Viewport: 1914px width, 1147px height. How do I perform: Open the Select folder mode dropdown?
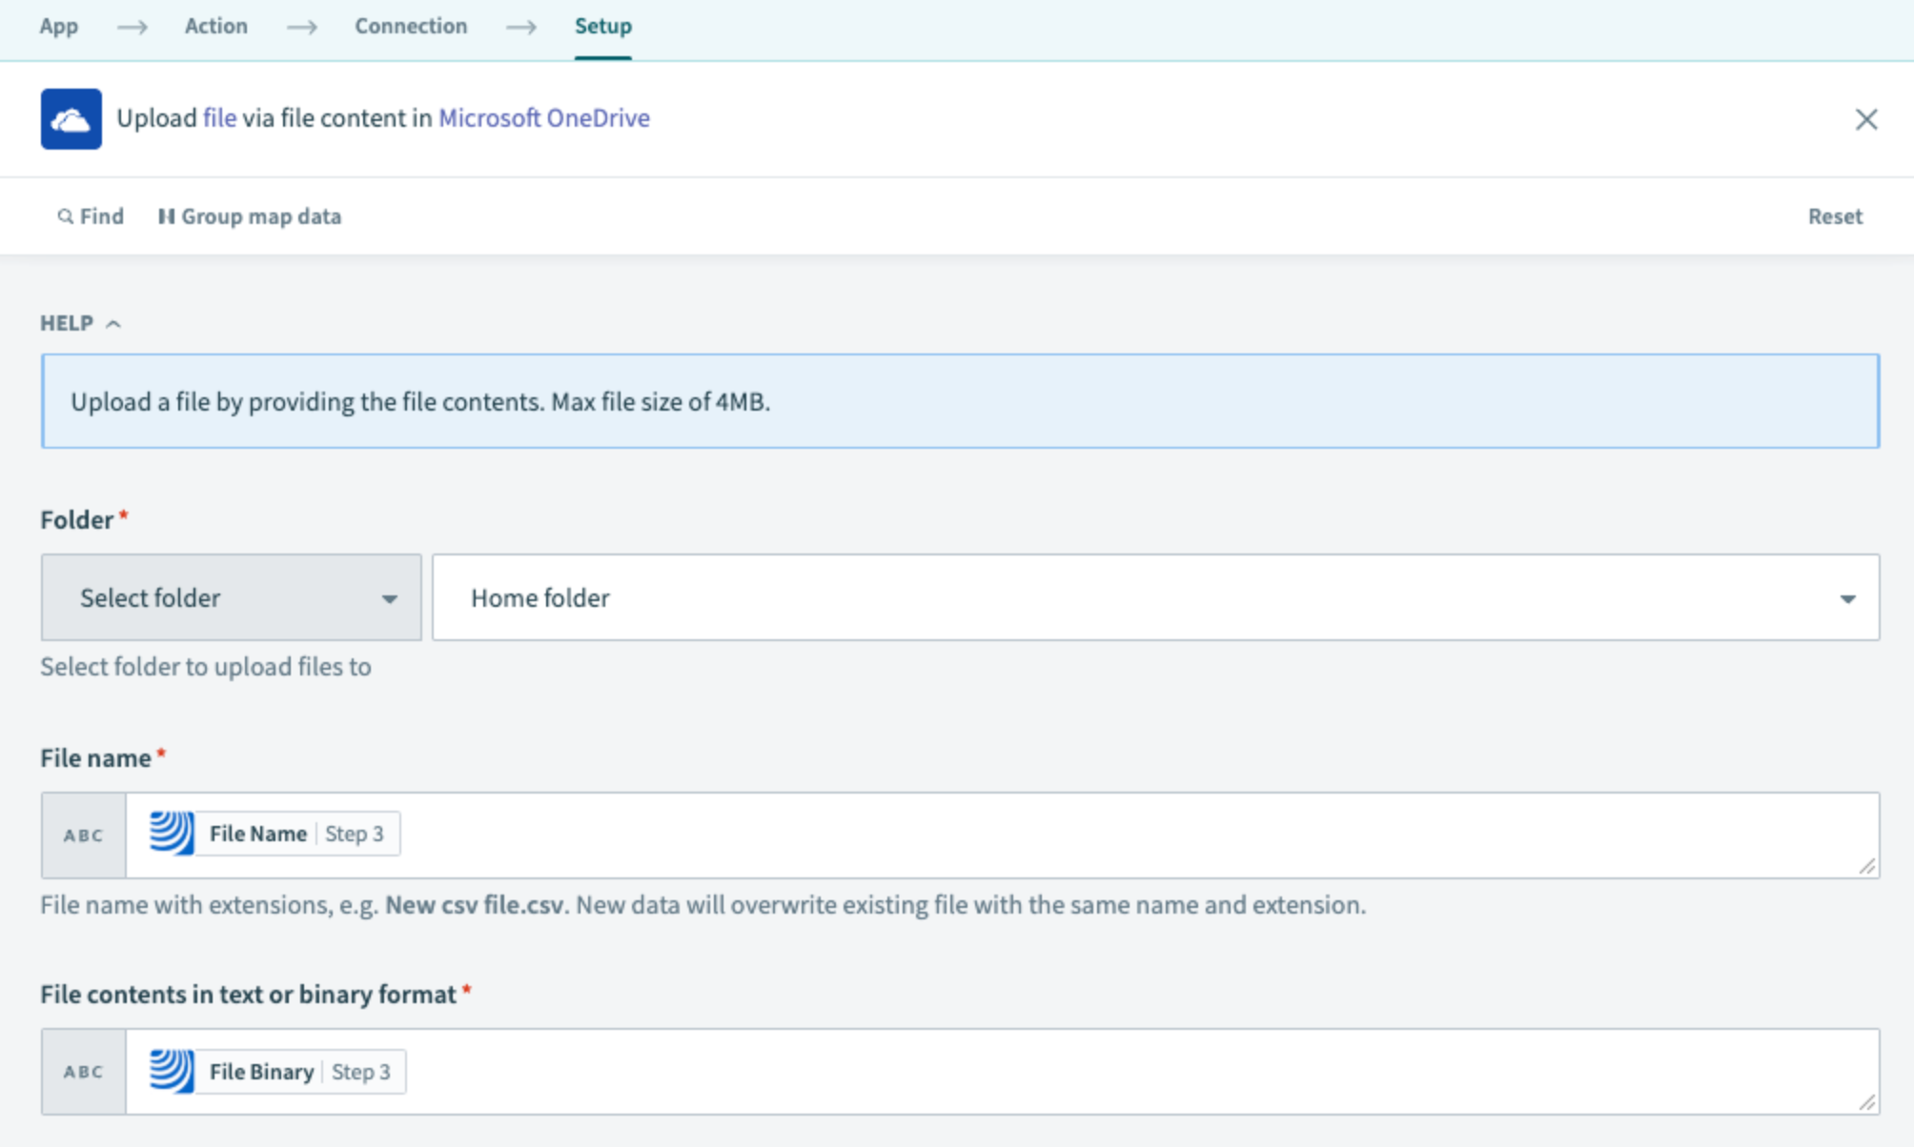[231, 598]
